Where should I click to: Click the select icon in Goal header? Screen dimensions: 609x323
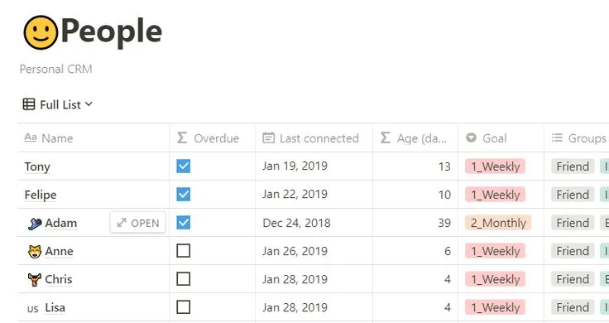471,137
